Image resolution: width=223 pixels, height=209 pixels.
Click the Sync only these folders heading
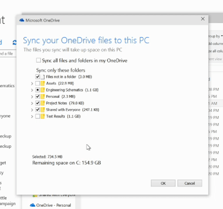(61, 70)
